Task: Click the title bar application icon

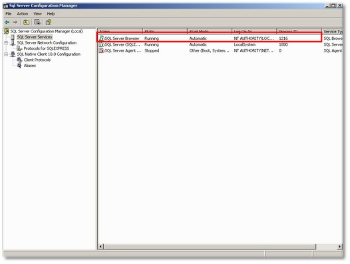Action: click(6, 6)
